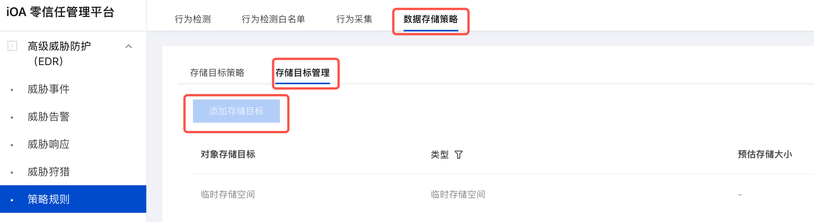Go to 威胁告警 sidebar item
814x222 pixels.
[x=49, y=117]
